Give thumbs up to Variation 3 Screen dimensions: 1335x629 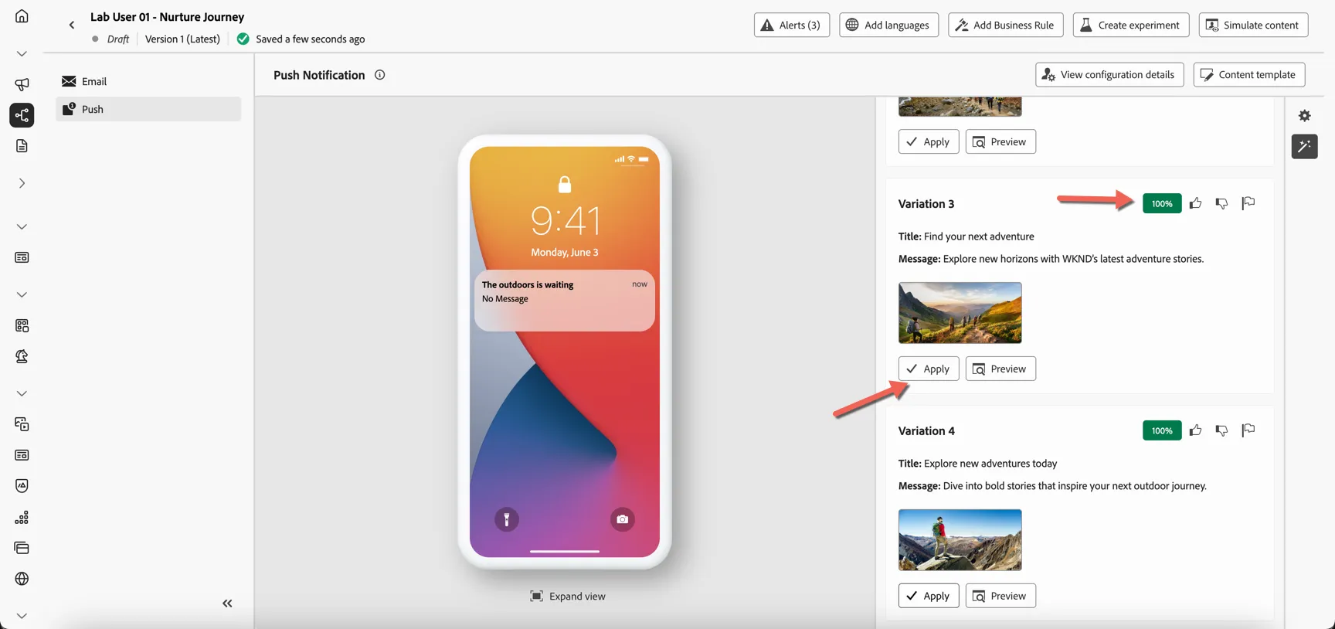point(1195,203)
